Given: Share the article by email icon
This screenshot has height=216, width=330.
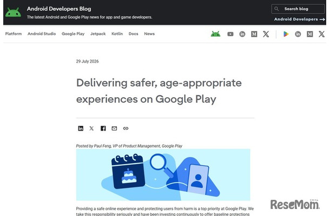Looking at the screenshot, I should click(x=114, y=129).
